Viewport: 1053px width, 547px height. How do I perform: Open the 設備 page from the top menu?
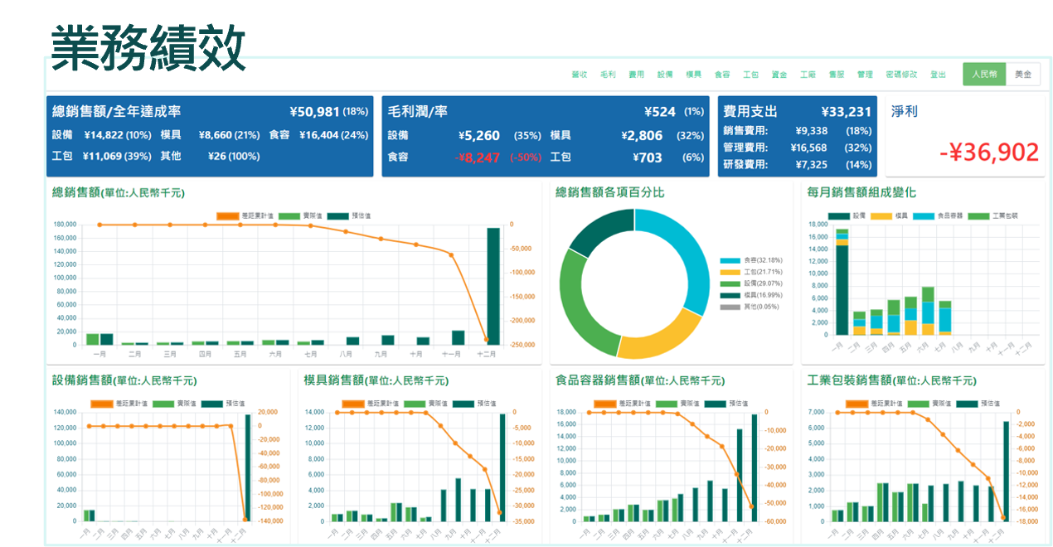tap(664, 74)
